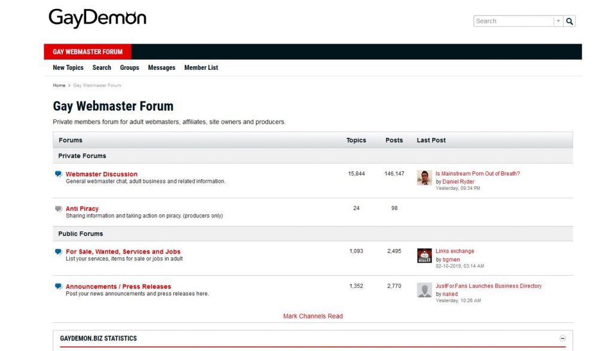The height and width of the screenshot is (351, 612).
Task: Open bgmen's profile link
Action: pyautogui.click(x=451, y=259)
